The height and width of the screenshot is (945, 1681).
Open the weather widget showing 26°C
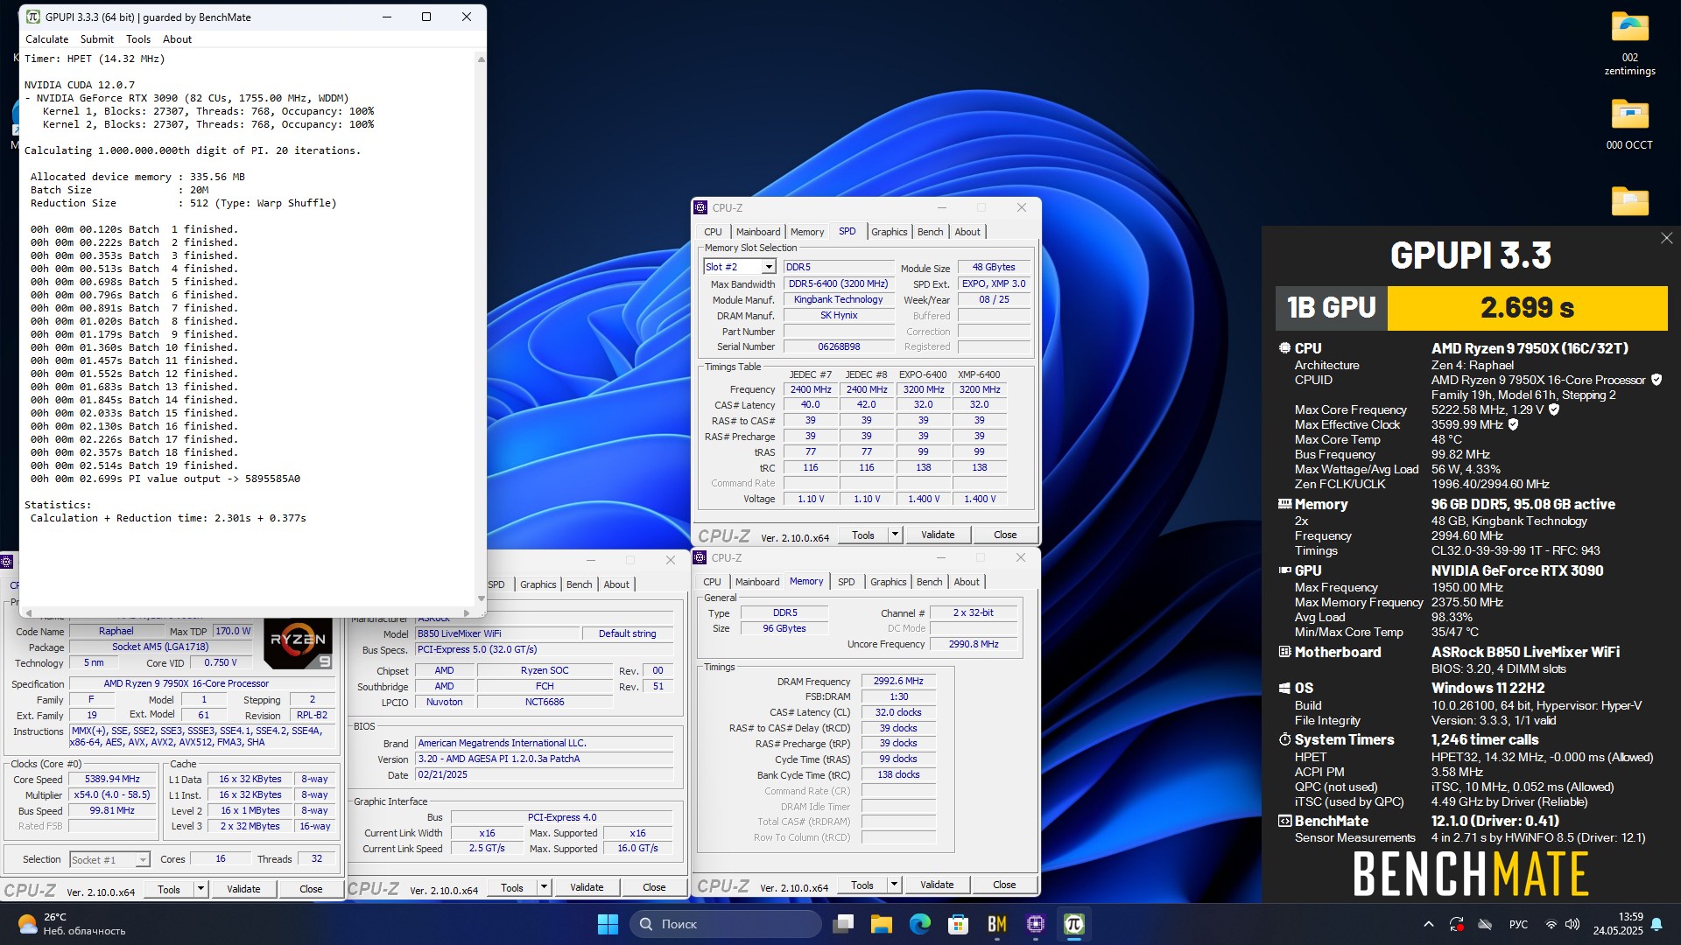pos(72,924)
